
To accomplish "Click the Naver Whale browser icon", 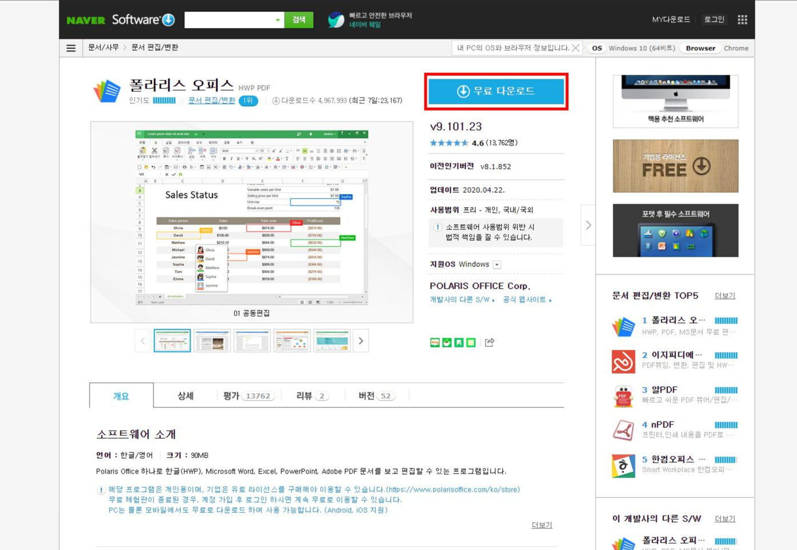I will (336, 20).
